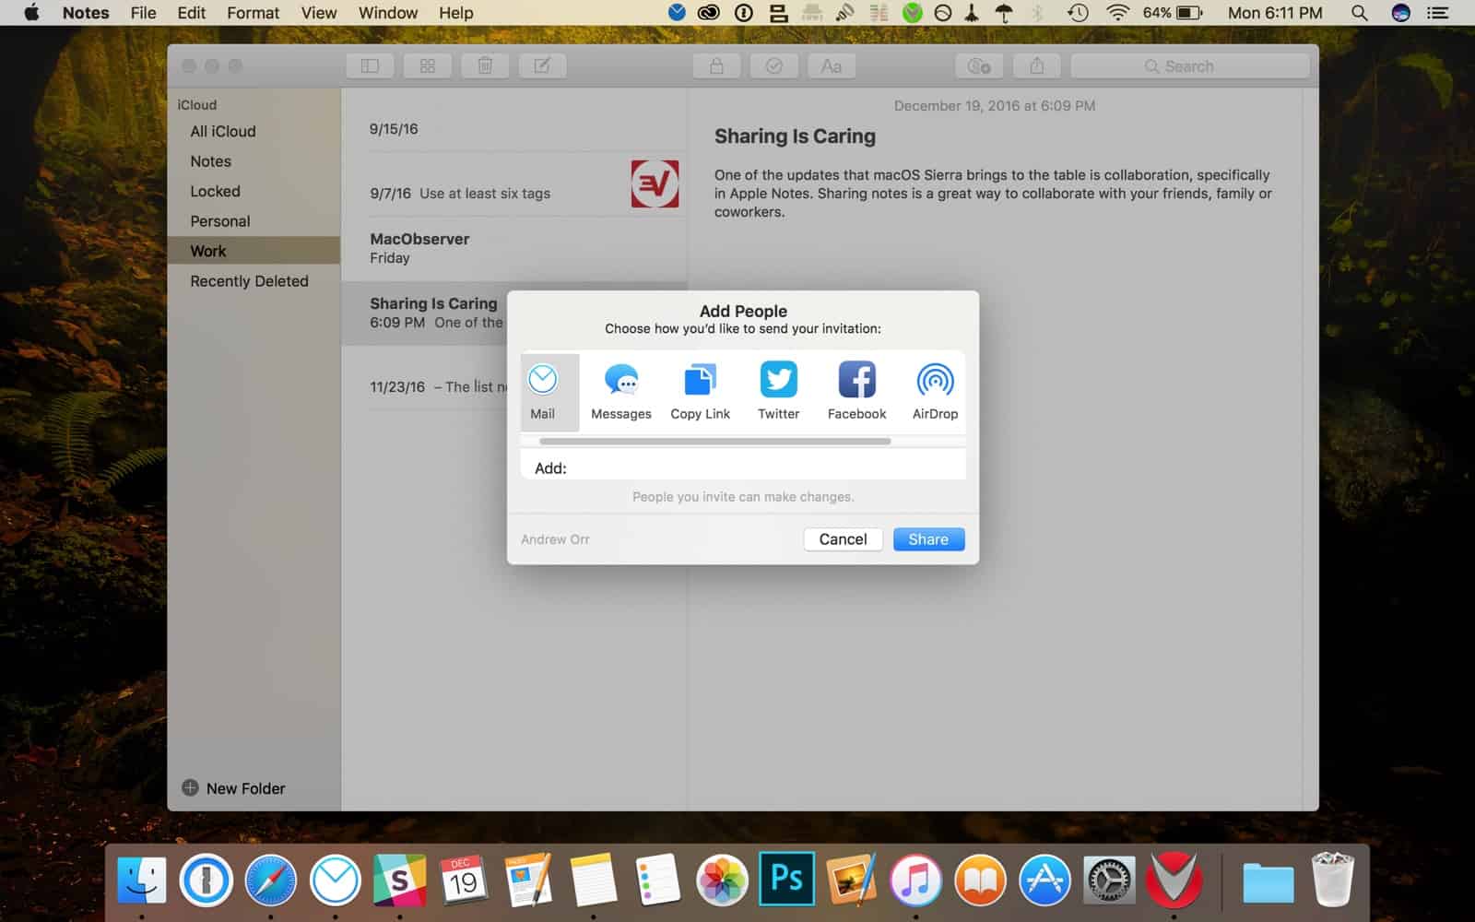The image size is (1475, 922).
Task: Cancel the Add People dialog
Action: [843, 539]
